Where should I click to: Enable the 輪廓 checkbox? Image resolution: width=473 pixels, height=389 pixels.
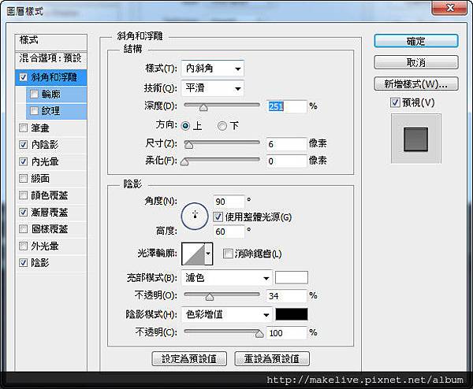click(34, 94)
